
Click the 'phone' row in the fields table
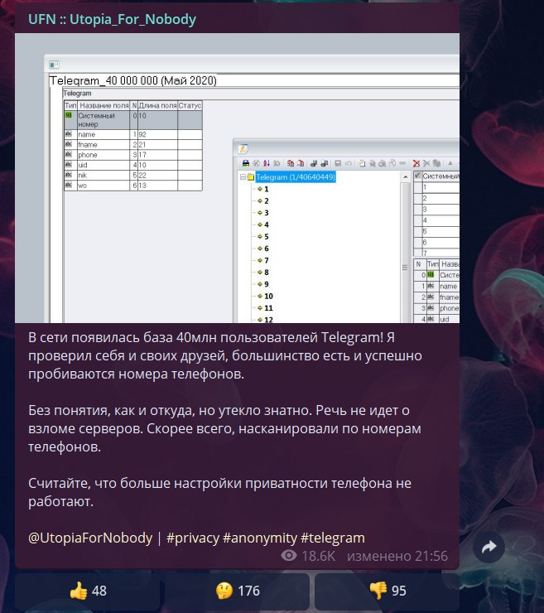click(x=133, y=155)
